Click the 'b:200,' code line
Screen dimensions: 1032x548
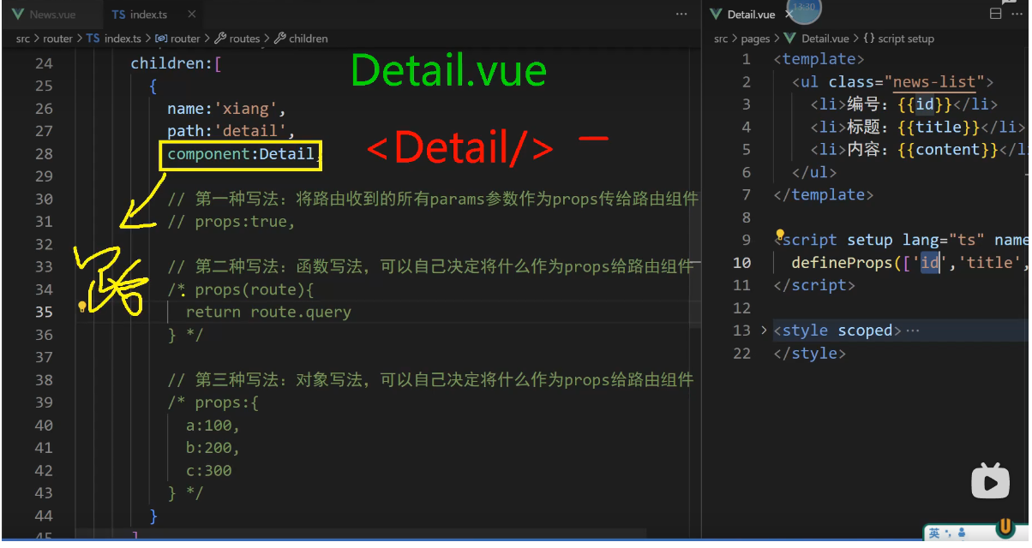pyautogui.click(x=213, y=448)
